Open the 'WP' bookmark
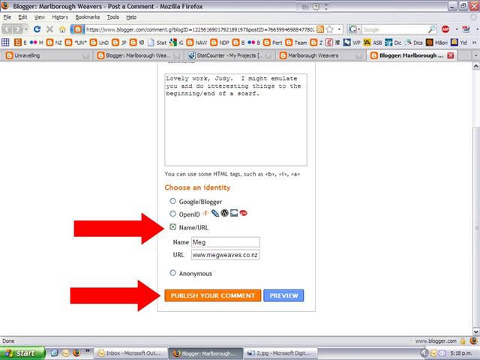The width and height of the screenshot is (480, 360). pos(352,43)
